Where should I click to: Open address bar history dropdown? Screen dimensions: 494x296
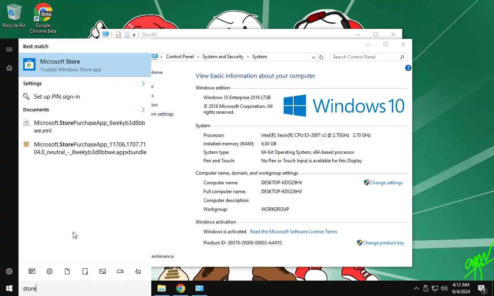point(313,57)
